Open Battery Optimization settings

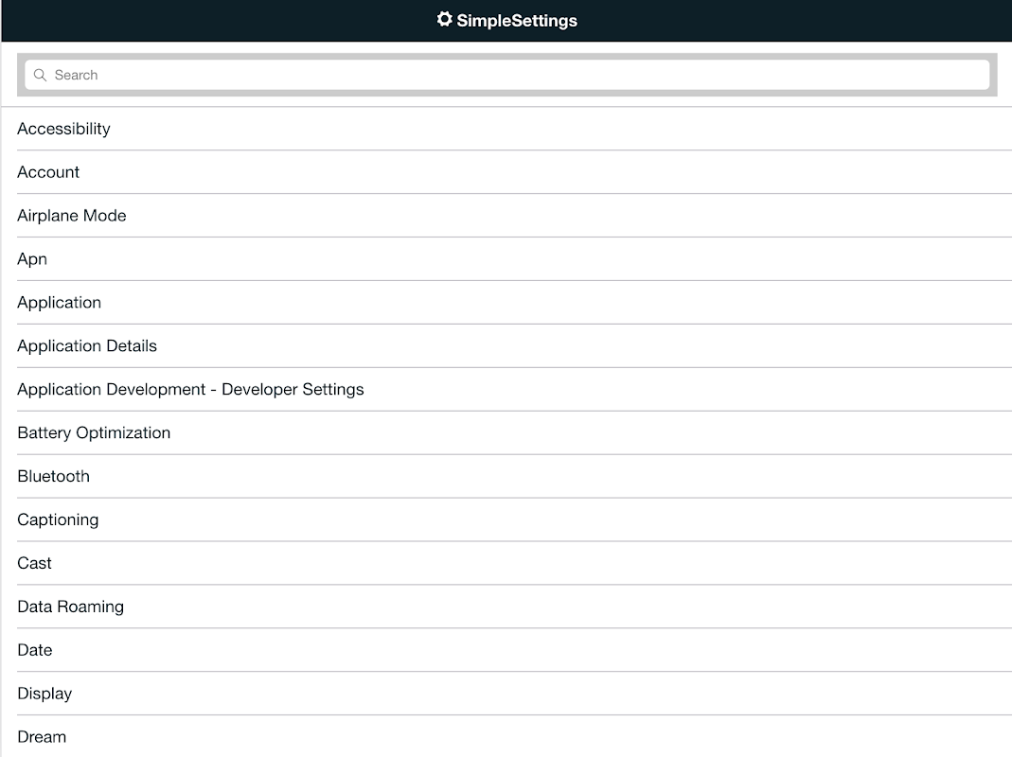pyautogui.click(x=94, y=432)
